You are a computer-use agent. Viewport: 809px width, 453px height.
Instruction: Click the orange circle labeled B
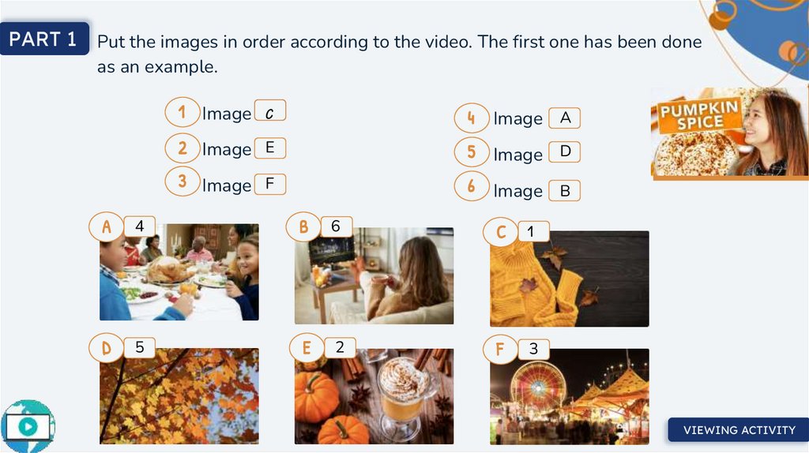[x=303, y=226]
